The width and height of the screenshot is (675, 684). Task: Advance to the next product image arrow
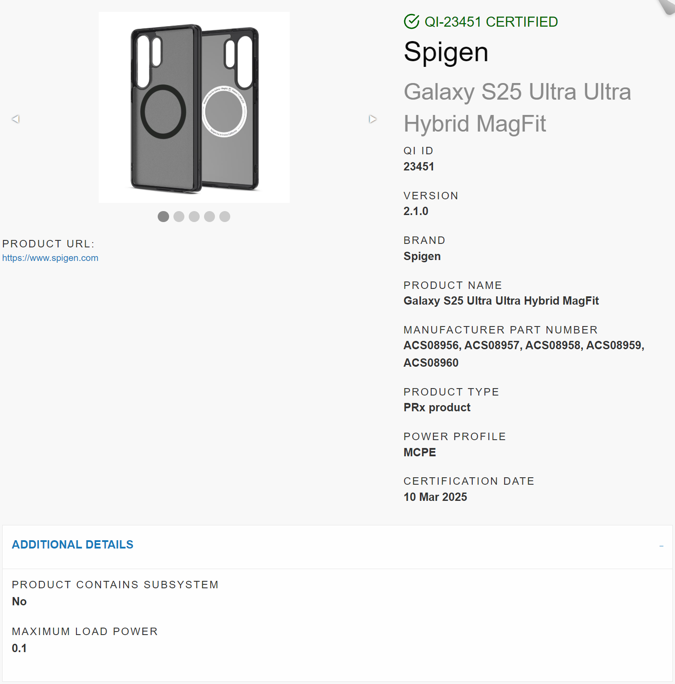373,119
